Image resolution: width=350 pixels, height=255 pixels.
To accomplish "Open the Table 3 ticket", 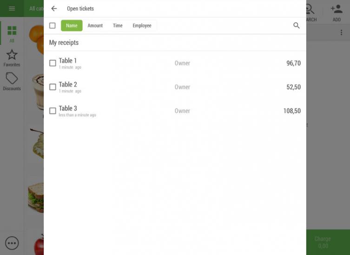I will 175,111.
